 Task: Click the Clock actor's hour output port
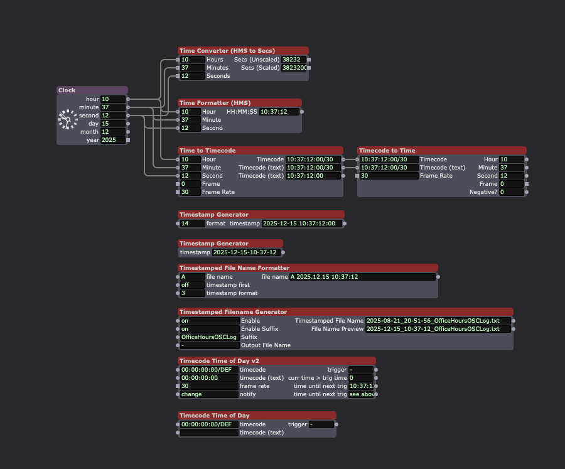tap(128, 99)
